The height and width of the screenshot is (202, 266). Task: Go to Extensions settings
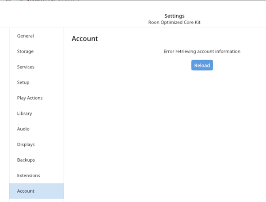[37, 175]
